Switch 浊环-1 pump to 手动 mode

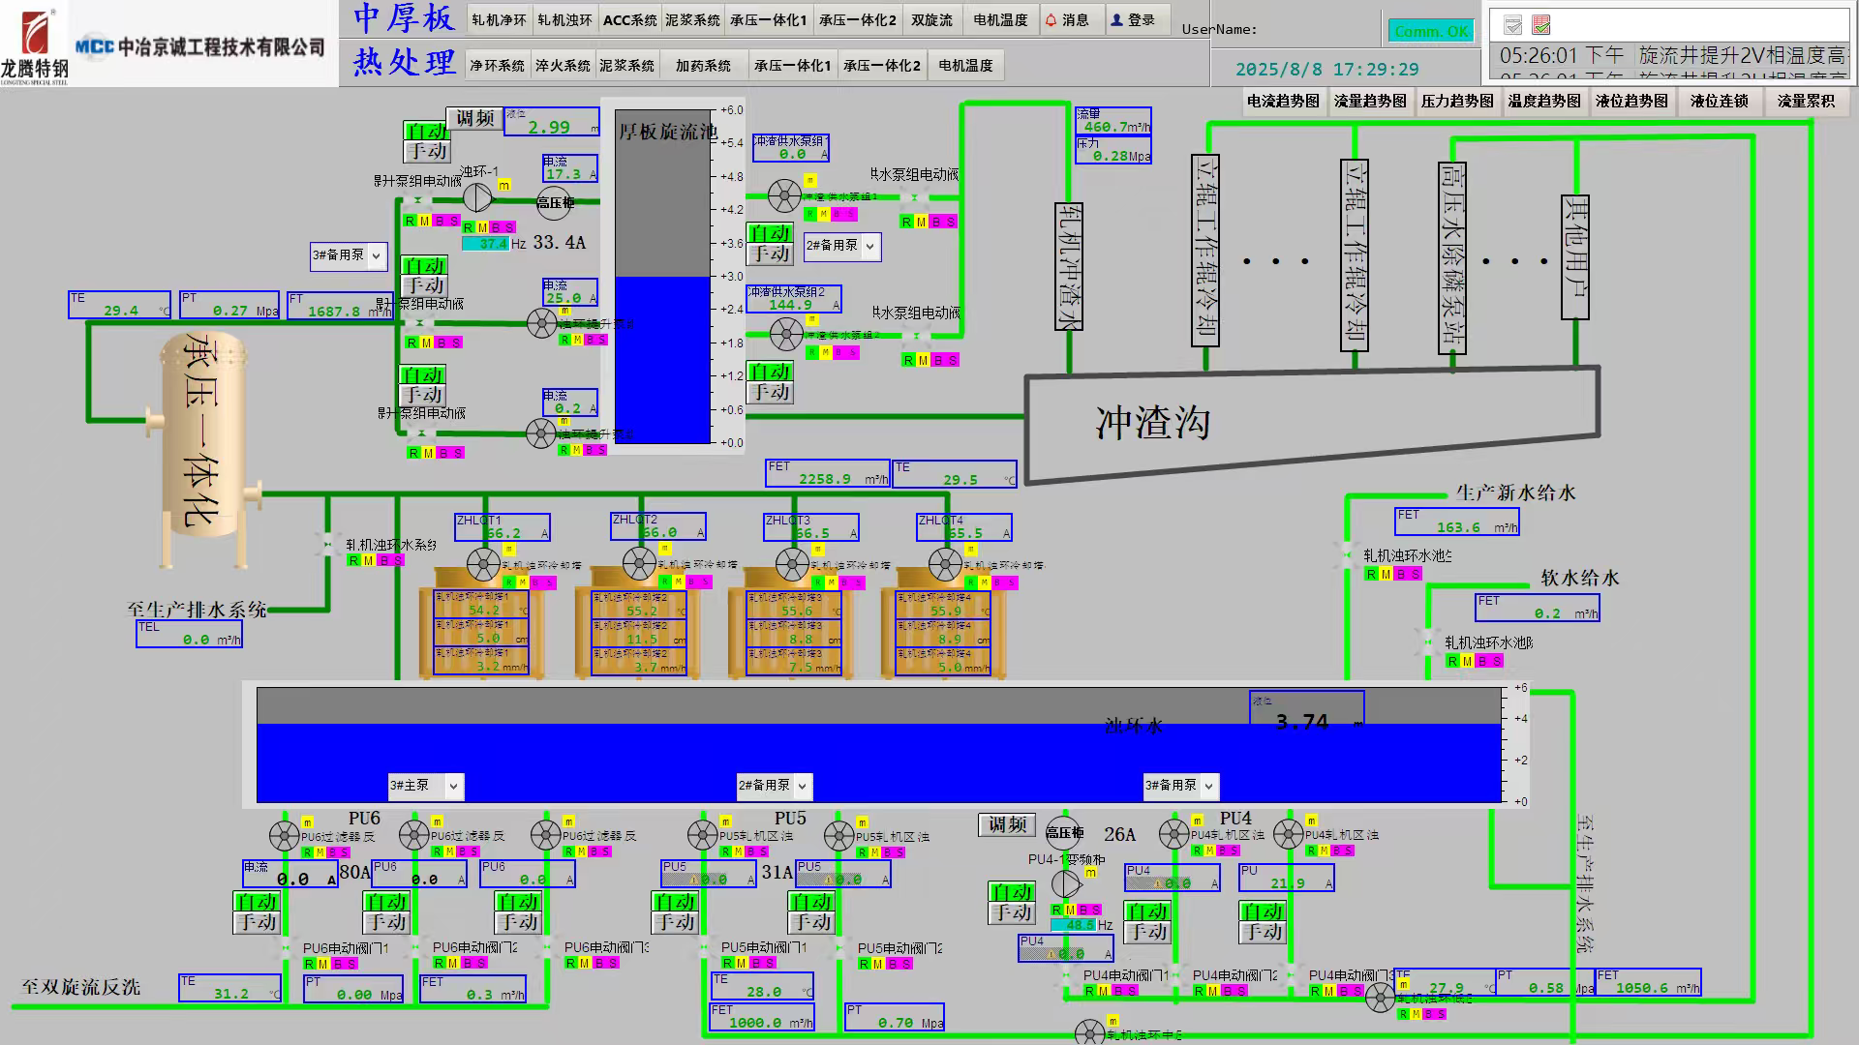[425, 151]
